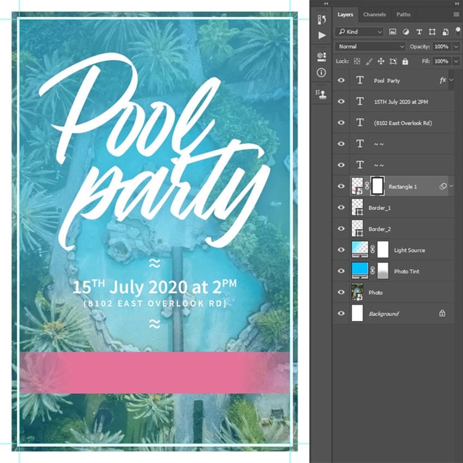Image resolution: width=463 pixels, height=463 pixels.
Task: Hide the Light Source layer
Action: [x=341, y=250]
